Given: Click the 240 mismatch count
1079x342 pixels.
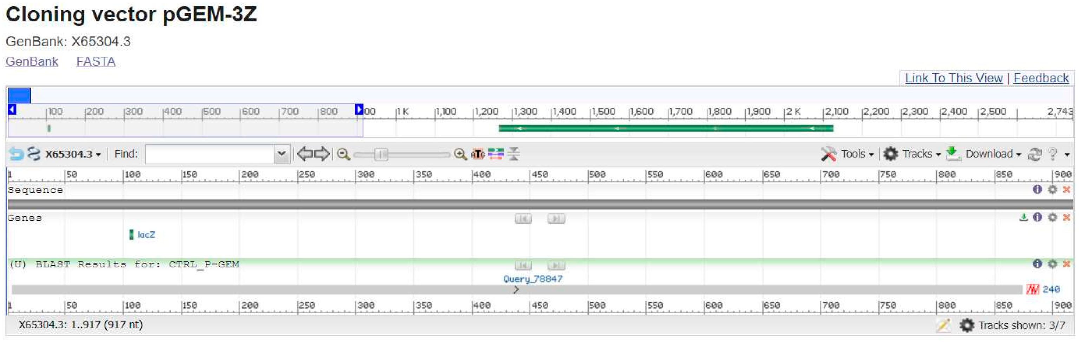Looking at the screenshot, I should pos(1051,289).
